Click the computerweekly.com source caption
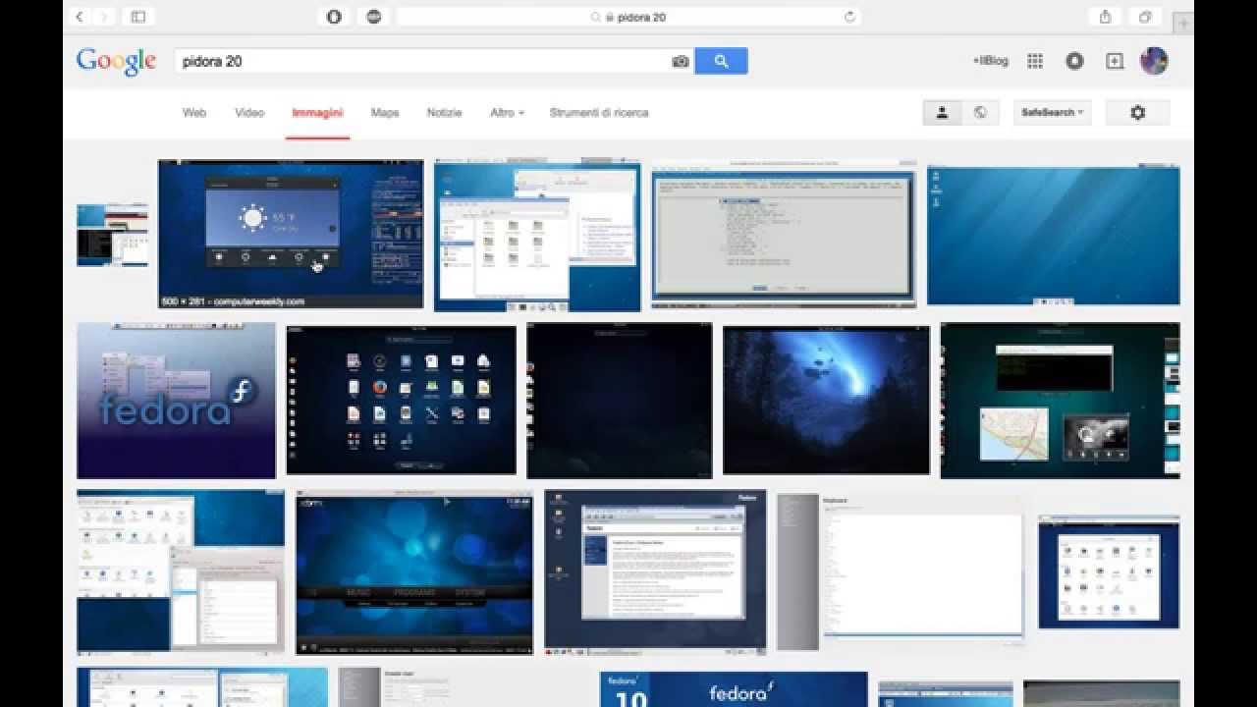Viewport: 1257px width, 707px height. coord(234,301)
